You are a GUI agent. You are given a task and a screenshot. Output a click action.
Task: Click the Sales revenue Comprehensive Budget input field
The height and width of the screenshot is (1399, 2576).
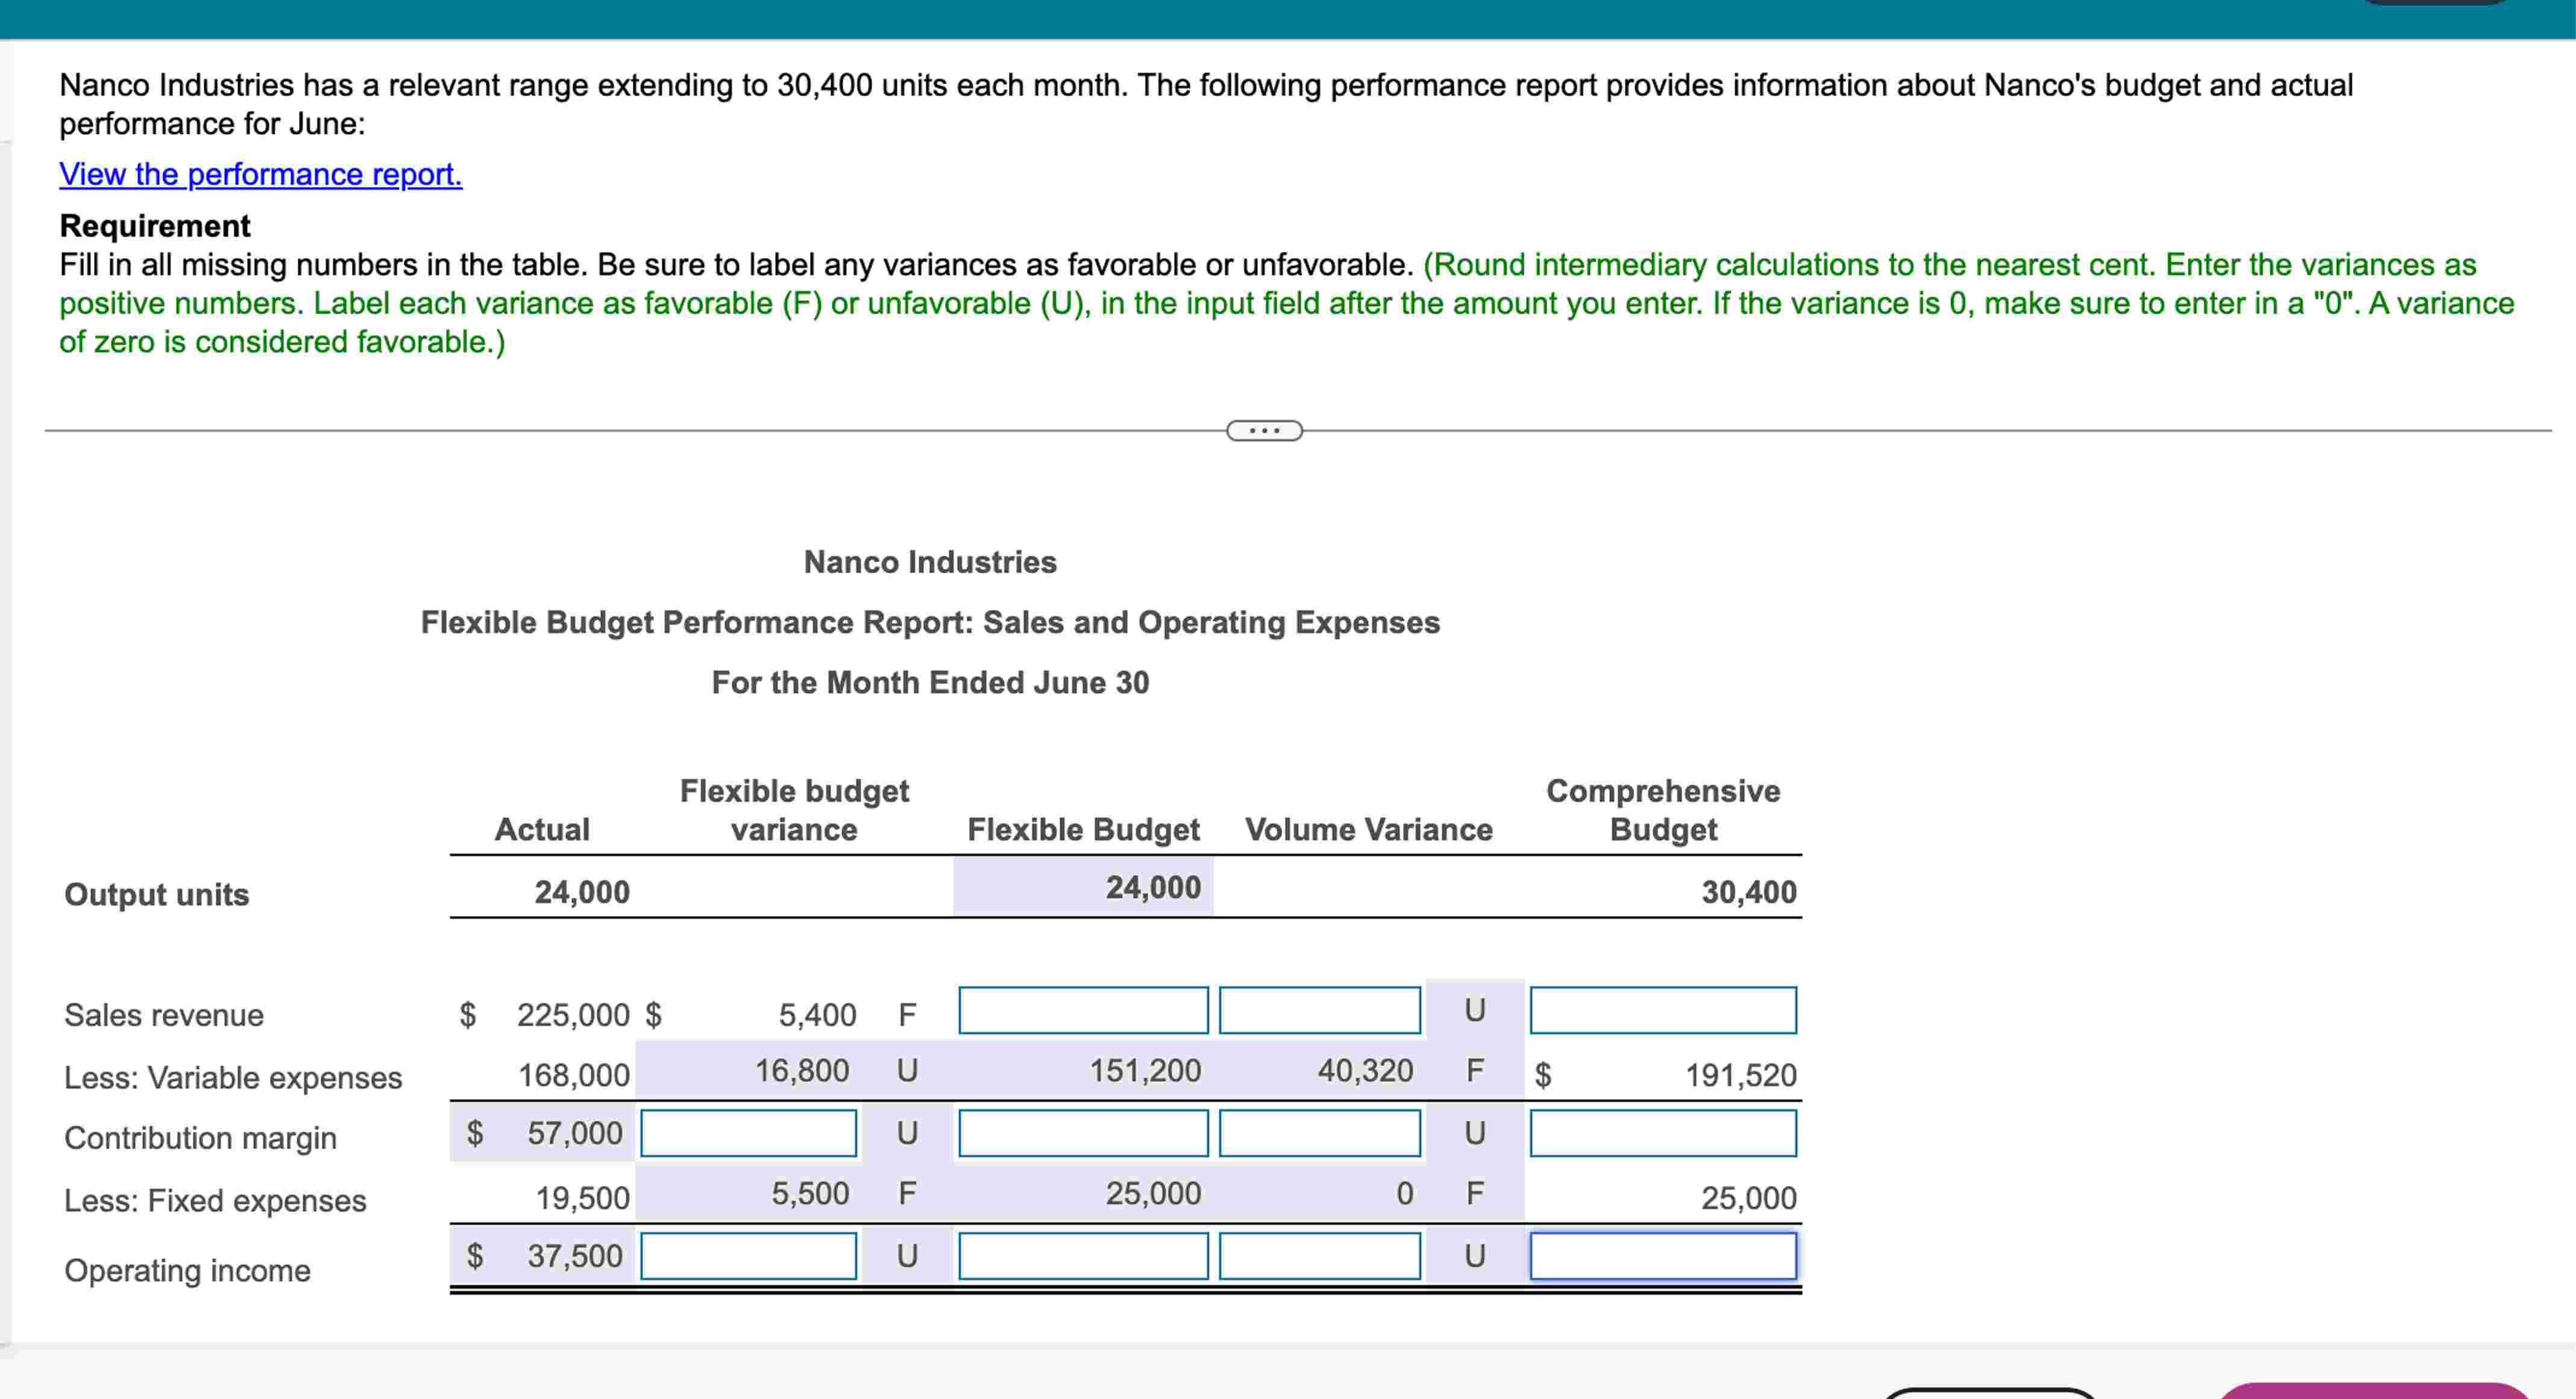[x=1663, y=1010]
